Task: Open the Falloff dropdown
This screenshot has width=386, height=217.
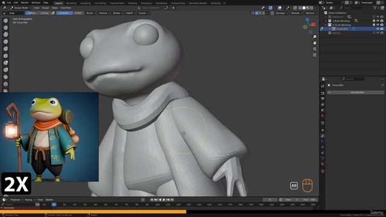Action: click(130, 13)
